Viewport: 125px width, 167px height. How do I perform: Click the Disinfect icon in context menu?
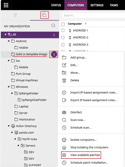(x=64, y=112)
